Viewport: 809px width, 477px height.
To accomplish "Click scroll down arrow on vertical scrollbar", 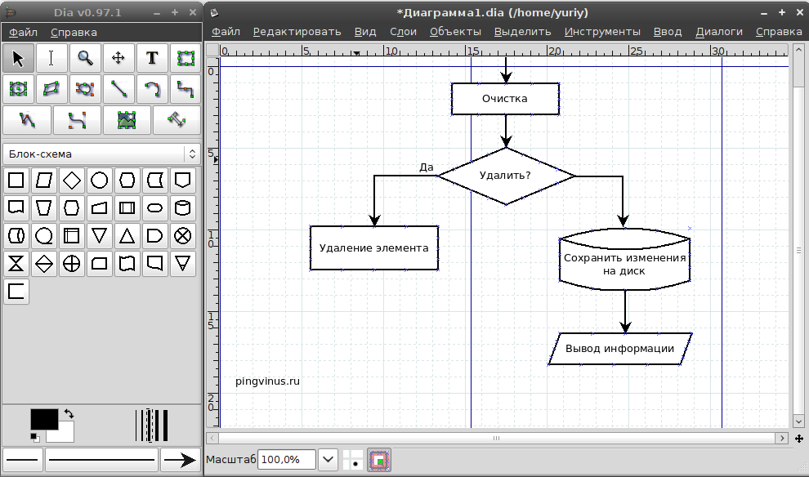I will (x=798, y=421).
